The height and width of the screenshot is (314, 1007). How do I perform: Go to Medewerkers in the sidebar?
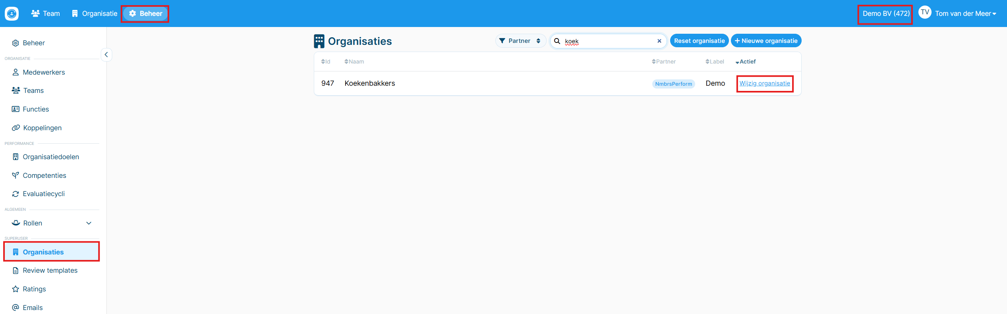[44, 72]
